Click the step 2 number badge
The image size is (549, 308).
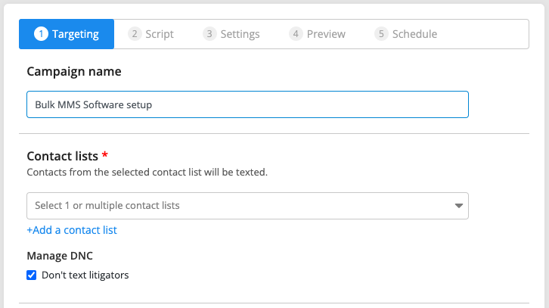point(135,34)
